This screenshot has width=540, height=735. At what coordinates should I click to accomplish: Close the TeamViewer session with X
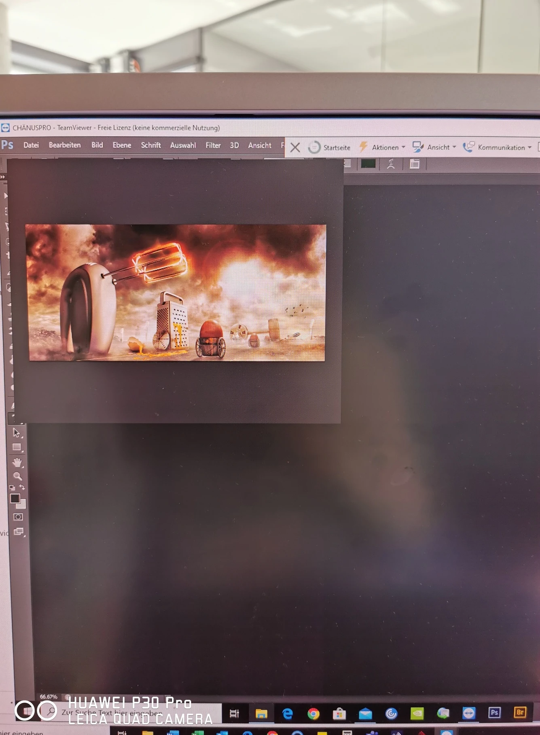[295, 147]
